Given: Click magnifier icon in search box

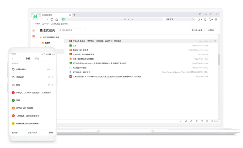Looking at the screenshot, I should [193, 19].
